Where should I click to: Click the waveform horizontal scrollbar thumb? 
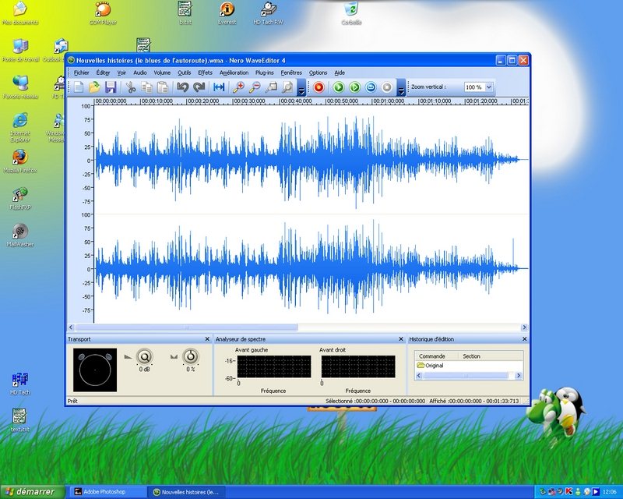coord(186,327)
